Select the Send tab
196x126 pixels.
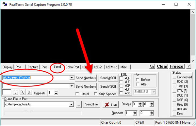(57, 66)
